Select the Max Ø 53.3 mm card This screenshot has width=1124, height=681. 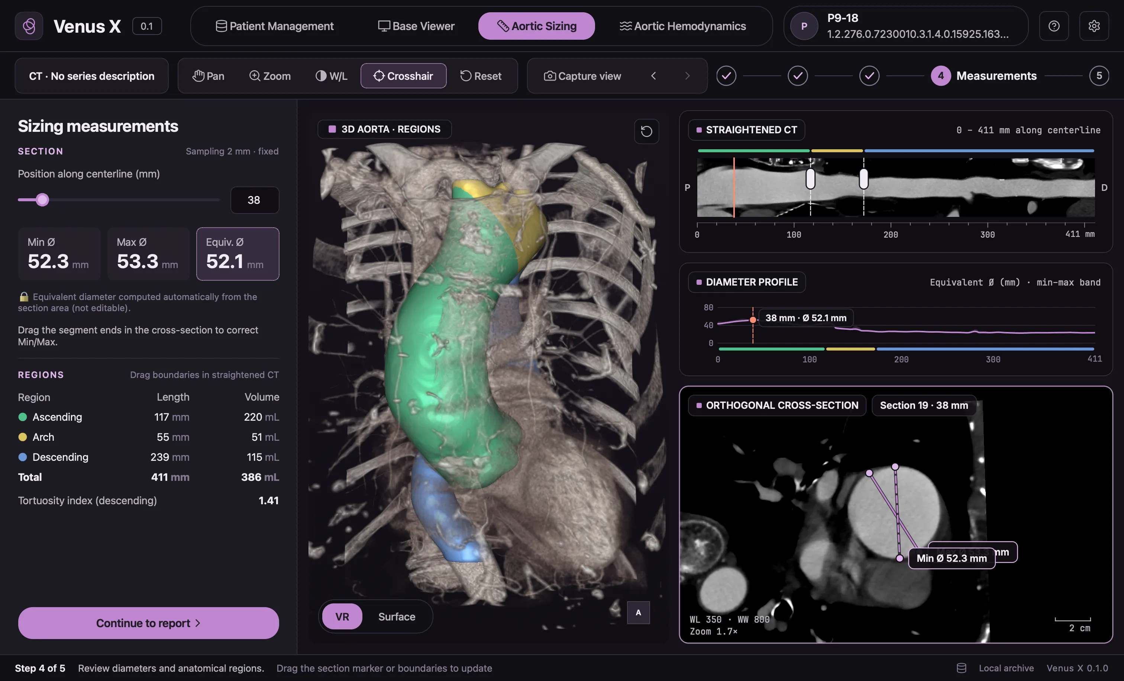coord(148,254)
